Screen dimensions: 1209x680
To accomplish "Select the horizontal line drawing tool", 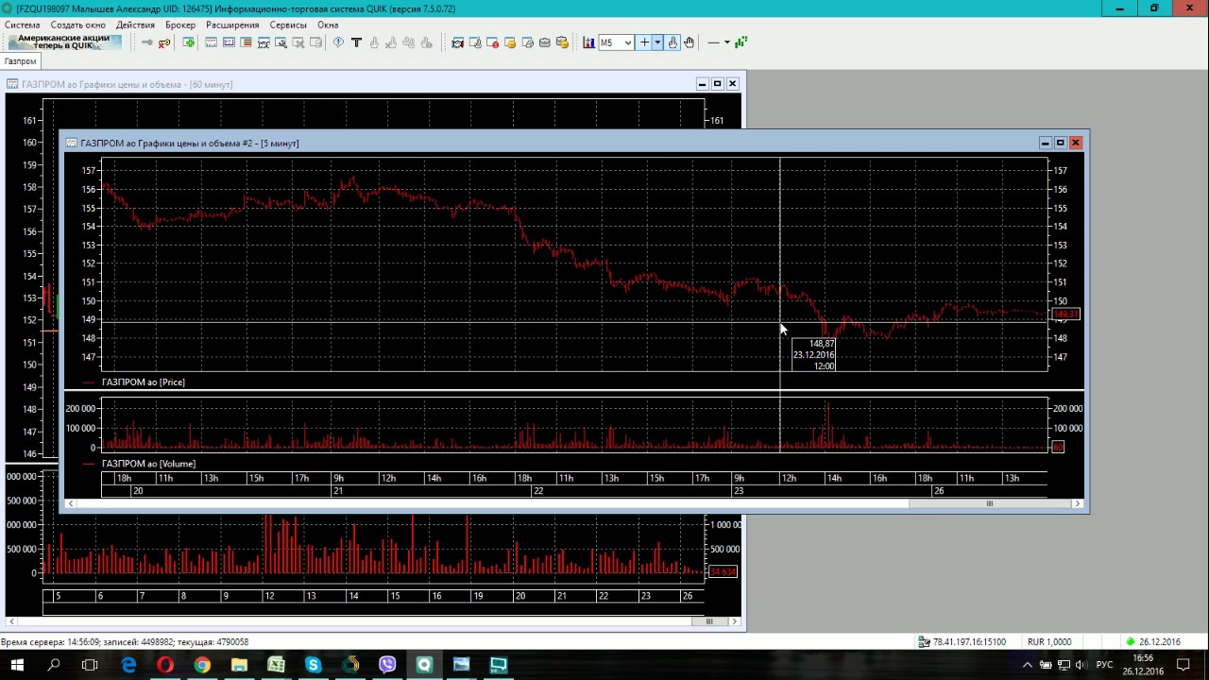I will click(x=714, y=42).
